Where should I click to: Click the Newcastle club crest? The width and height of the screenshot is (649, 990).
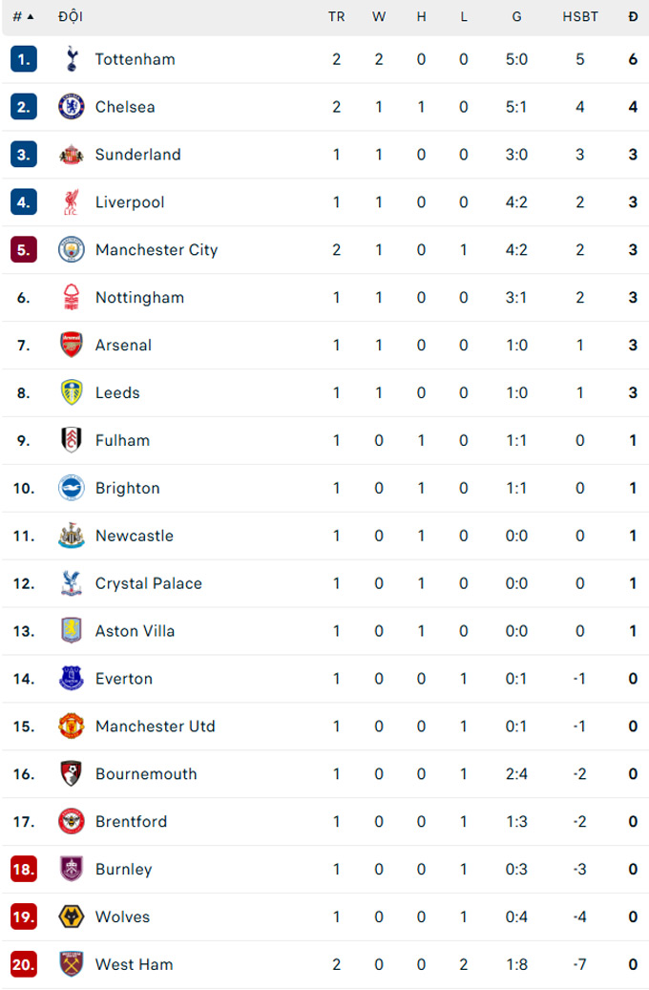pos(72,536)
